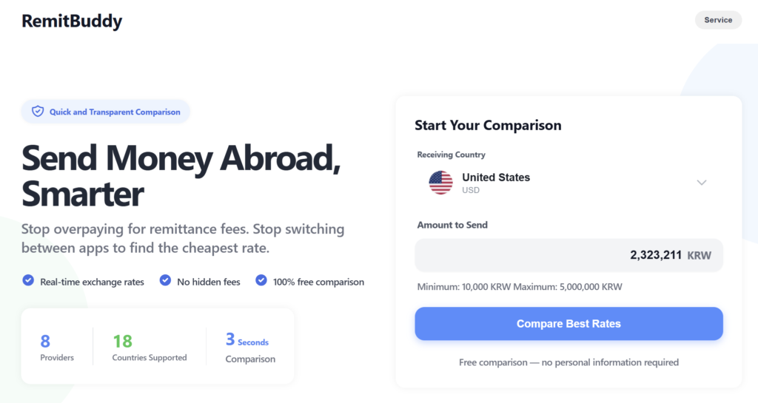This screenshot has height=403, width=758.
Task: Click the KRW currency suffix label
Action: (699, 256)
